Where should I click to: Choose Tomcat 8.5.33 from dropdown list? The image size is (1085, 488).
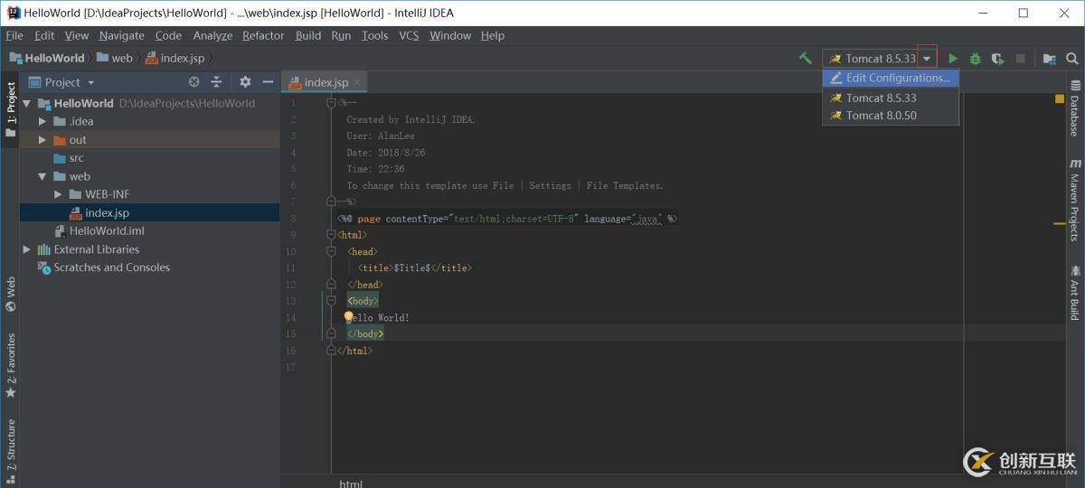[891, 98]
